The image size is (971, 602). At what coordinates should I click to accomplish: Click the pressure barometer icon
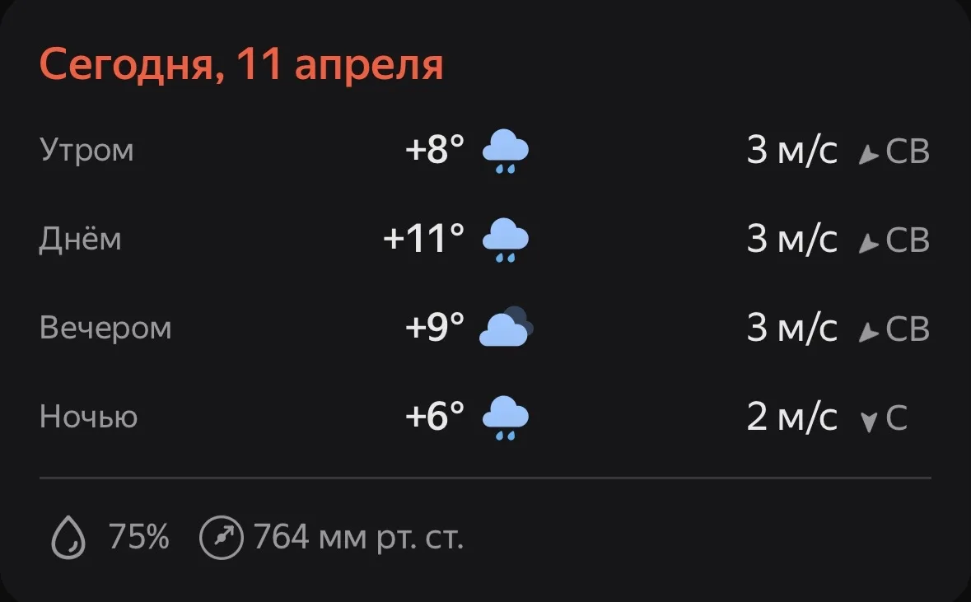pyautogui.click(x=222, y=539)
